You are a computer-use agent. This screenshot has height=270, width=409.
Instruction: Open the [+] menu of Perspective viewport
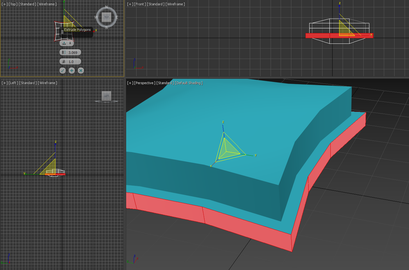pyautogui.click(x=130, y=83)
